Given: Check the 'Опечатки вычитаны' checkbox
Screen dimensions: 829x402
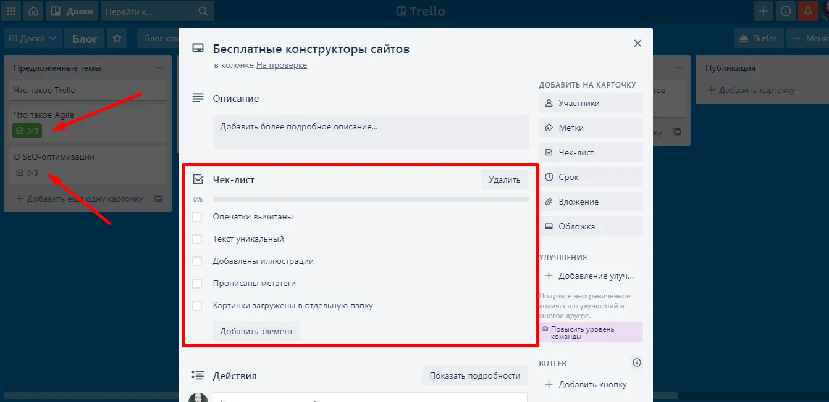Looking at the screenshot, I should (x=197, y=217).
